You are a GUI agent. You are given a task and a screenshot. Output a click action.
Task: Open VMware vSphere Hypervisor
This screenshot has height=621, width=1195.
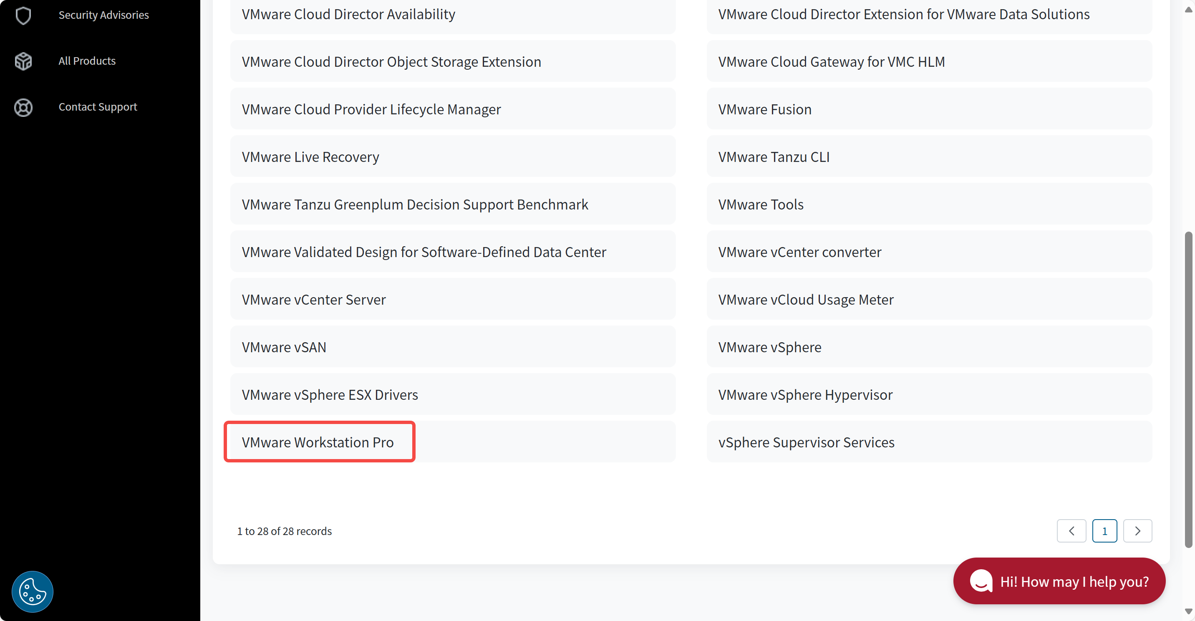coord(929,394)
